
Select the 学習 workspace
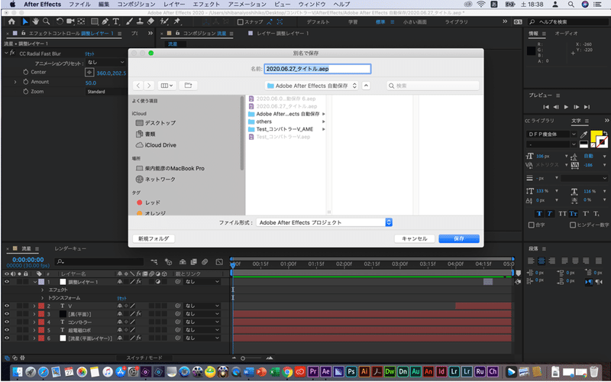pyautogui.click(x=353, y=22)
